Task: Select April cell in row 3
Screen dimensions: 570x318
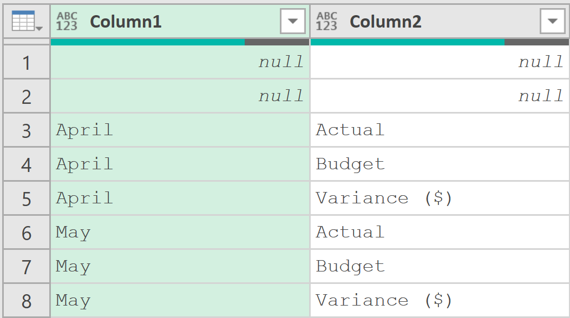Action: 180,130
